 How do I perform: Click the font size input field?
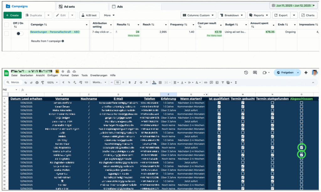(117, 83)
